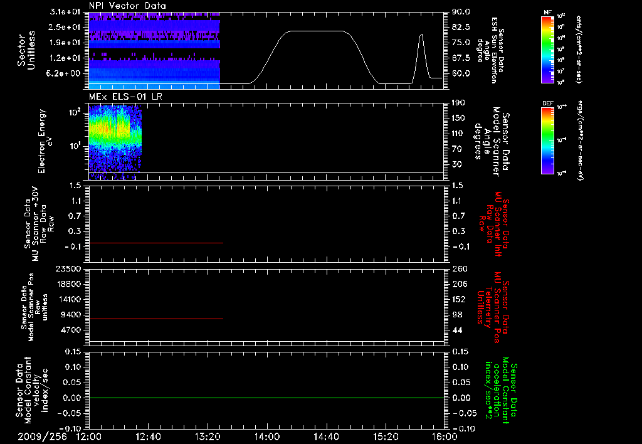Click the '2009/256' date label
Screen dimensions: 642x444
42,436
